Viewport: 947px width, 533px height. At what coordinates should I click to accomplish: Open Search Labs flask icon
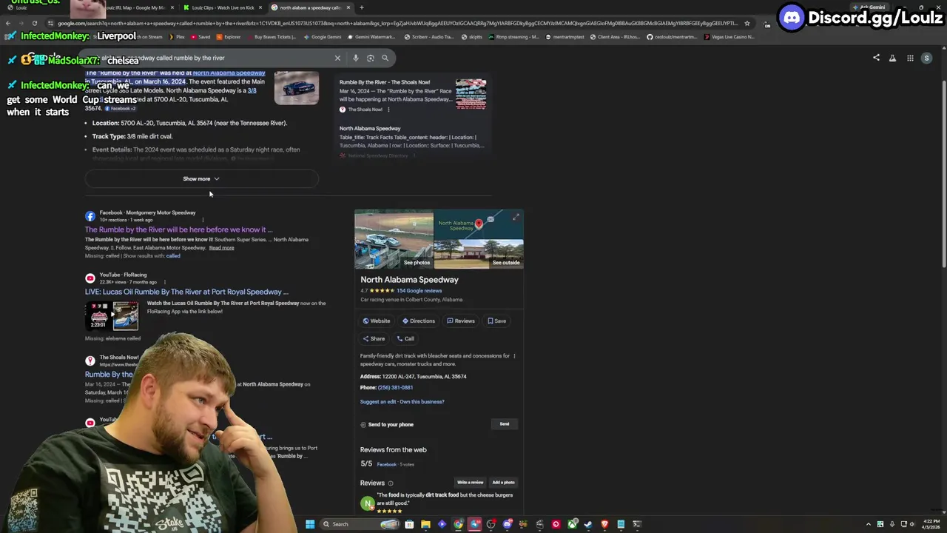pos(892,58)
